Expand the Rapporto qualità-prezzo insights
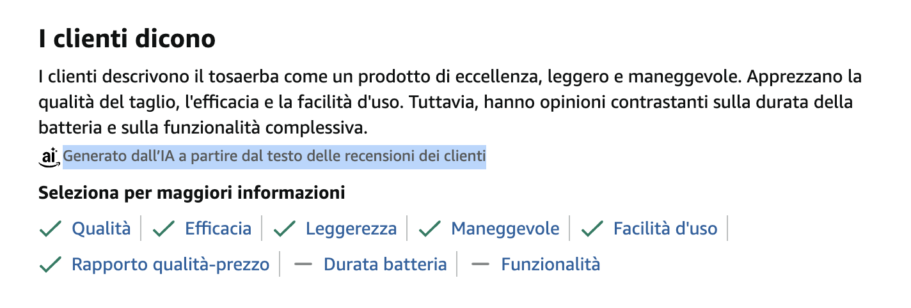Image resolution: width=911 pixels, height=308 pixels. pos(170,265)
